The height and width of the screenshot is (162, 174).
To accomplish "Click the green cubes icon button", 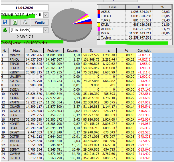I will click(5, 30).
